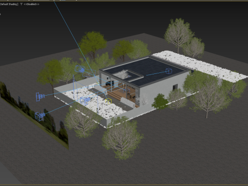
Task: Open the Disabled viewport filter label
Action: 32,4
